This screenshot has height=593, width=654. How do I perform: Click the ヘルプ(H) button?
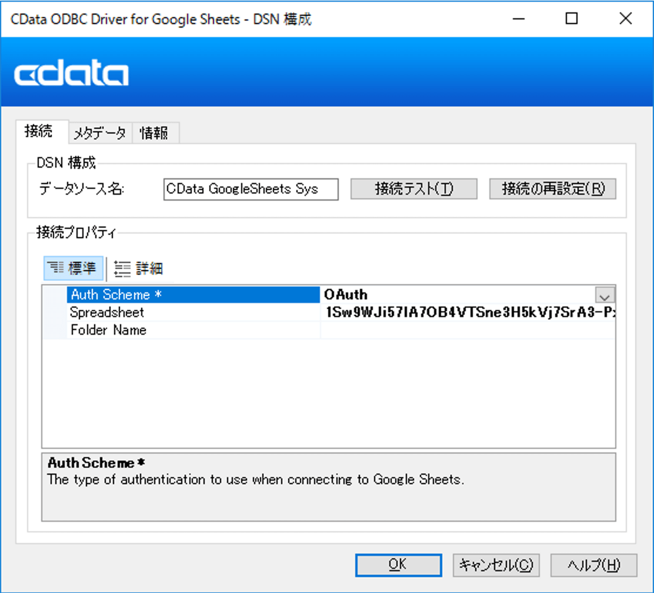(x=593, y=565)
